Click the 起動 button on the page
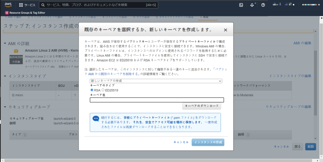This screenshot has height=162, width=323. point(311,147)
